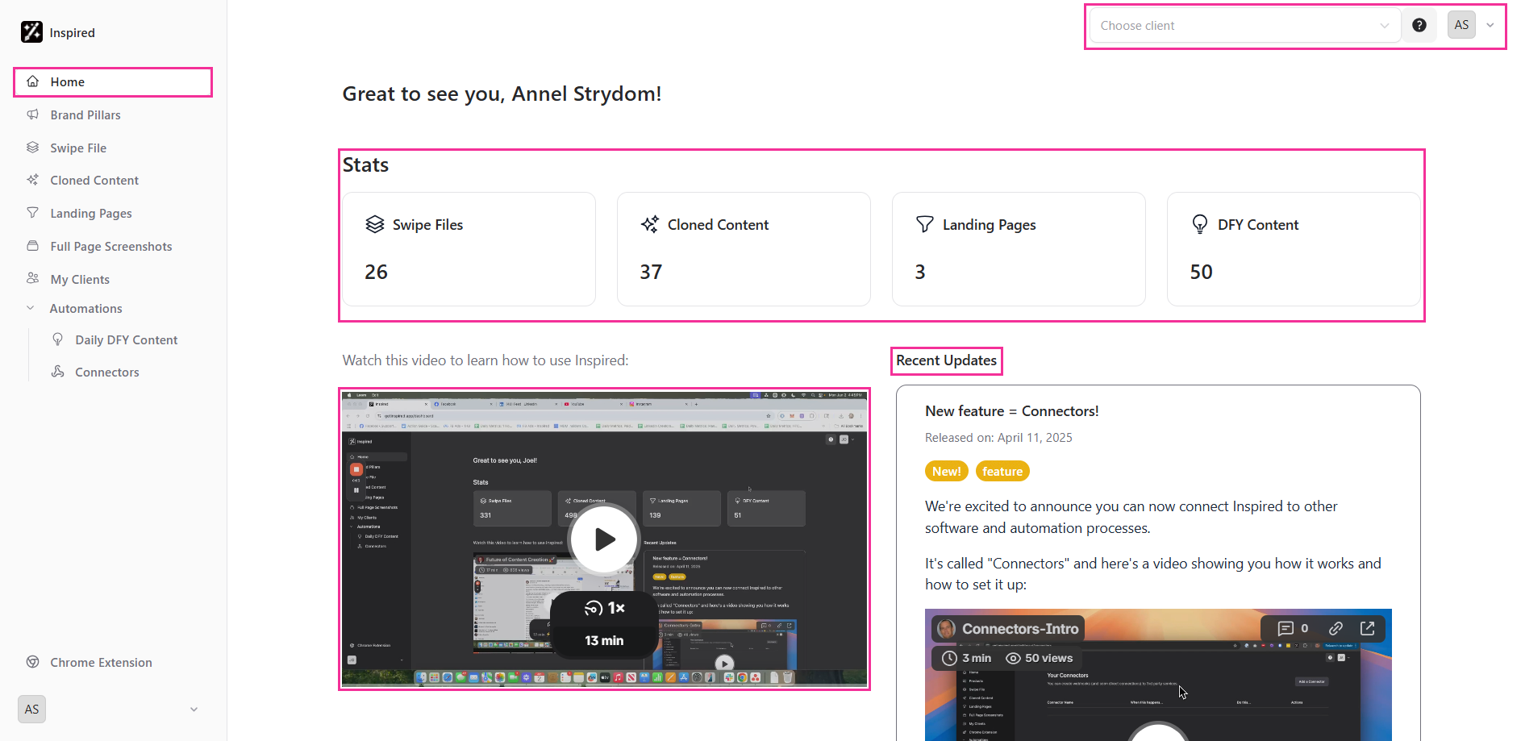Image resolution: width=1521 pixels, height=741 pixels.
Task: Copy link of Connectors-Intro video
Action: [1336, 628]
